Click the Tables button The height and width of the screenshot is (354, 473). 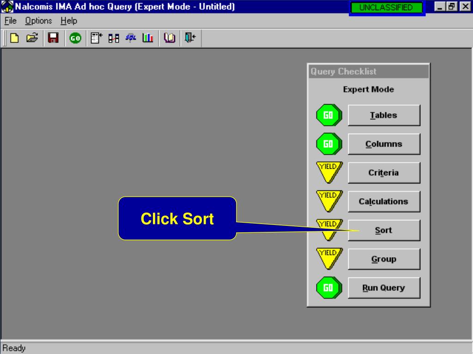(384, 115)
